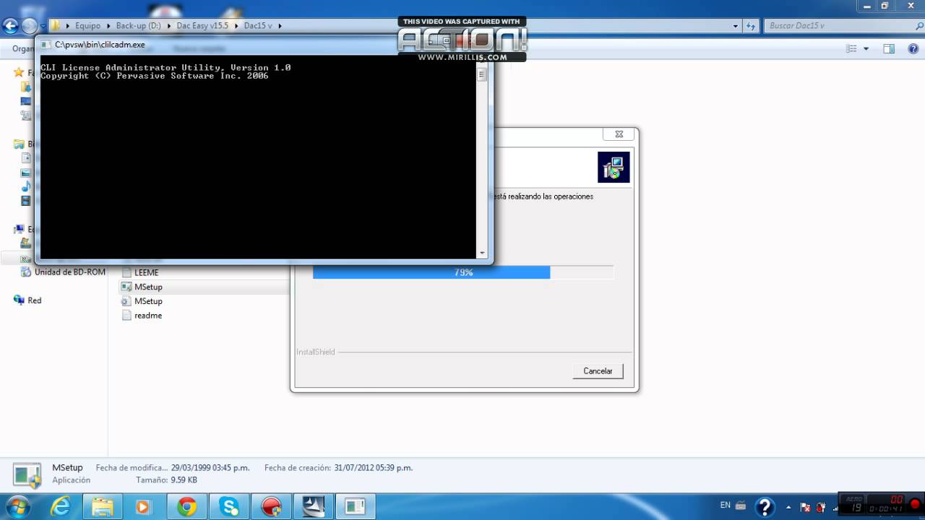Click the Back-up (D:) breadcrumb segment
Image resolution: width=925 pixels, height=520 pixels.
pos(138,26)
